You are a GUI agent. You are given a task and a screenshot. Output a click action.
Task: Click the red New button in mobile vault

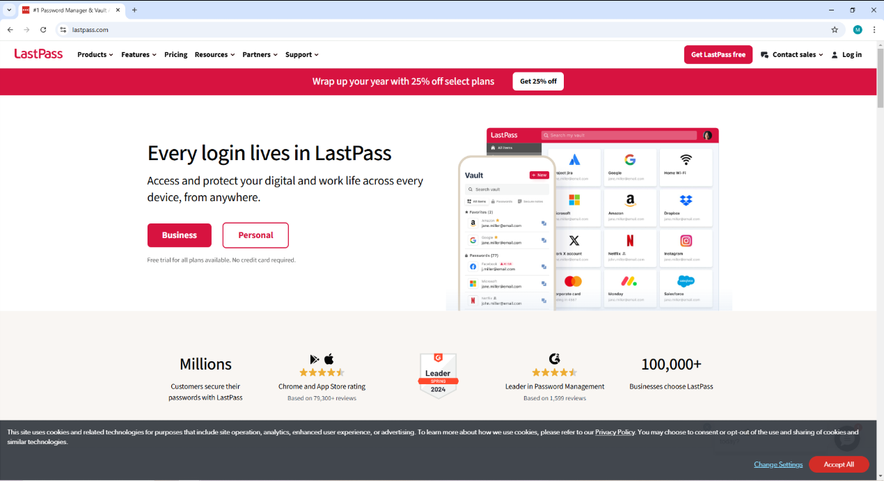pos(539,175)
